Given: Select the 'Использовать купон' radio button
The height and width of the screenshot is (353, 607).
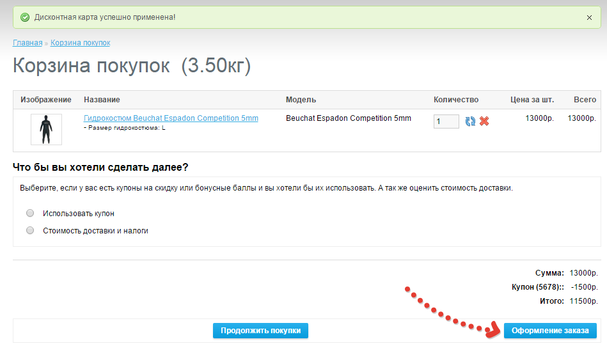Looking at the screenshot, I should point(30,214).
